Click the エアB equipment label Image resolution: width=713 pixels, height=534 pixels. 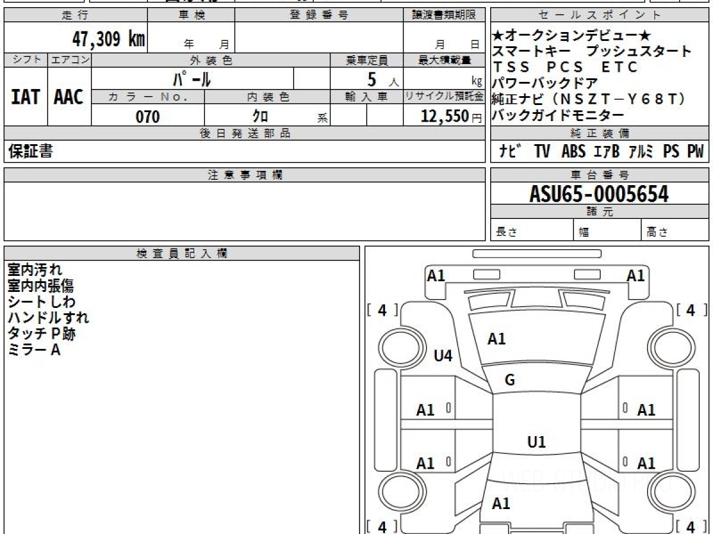(x=607, y=152)
